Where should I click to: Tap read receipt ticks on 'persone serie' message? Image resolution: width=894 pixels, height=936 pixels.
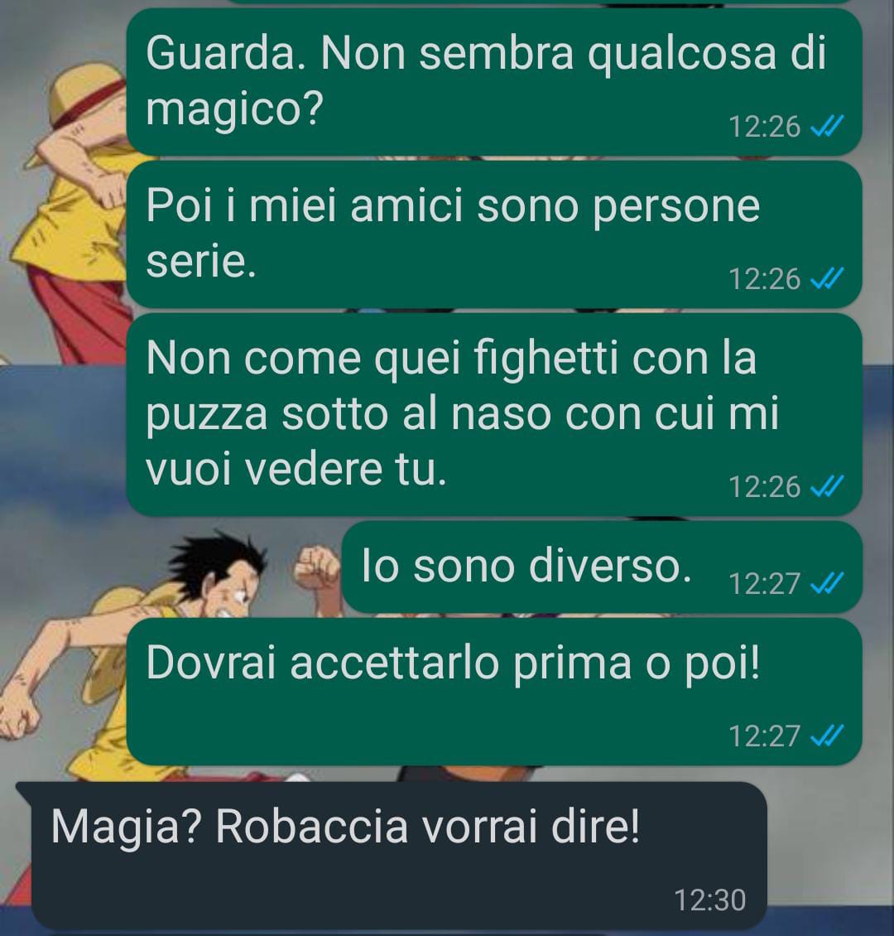(827, 279)
